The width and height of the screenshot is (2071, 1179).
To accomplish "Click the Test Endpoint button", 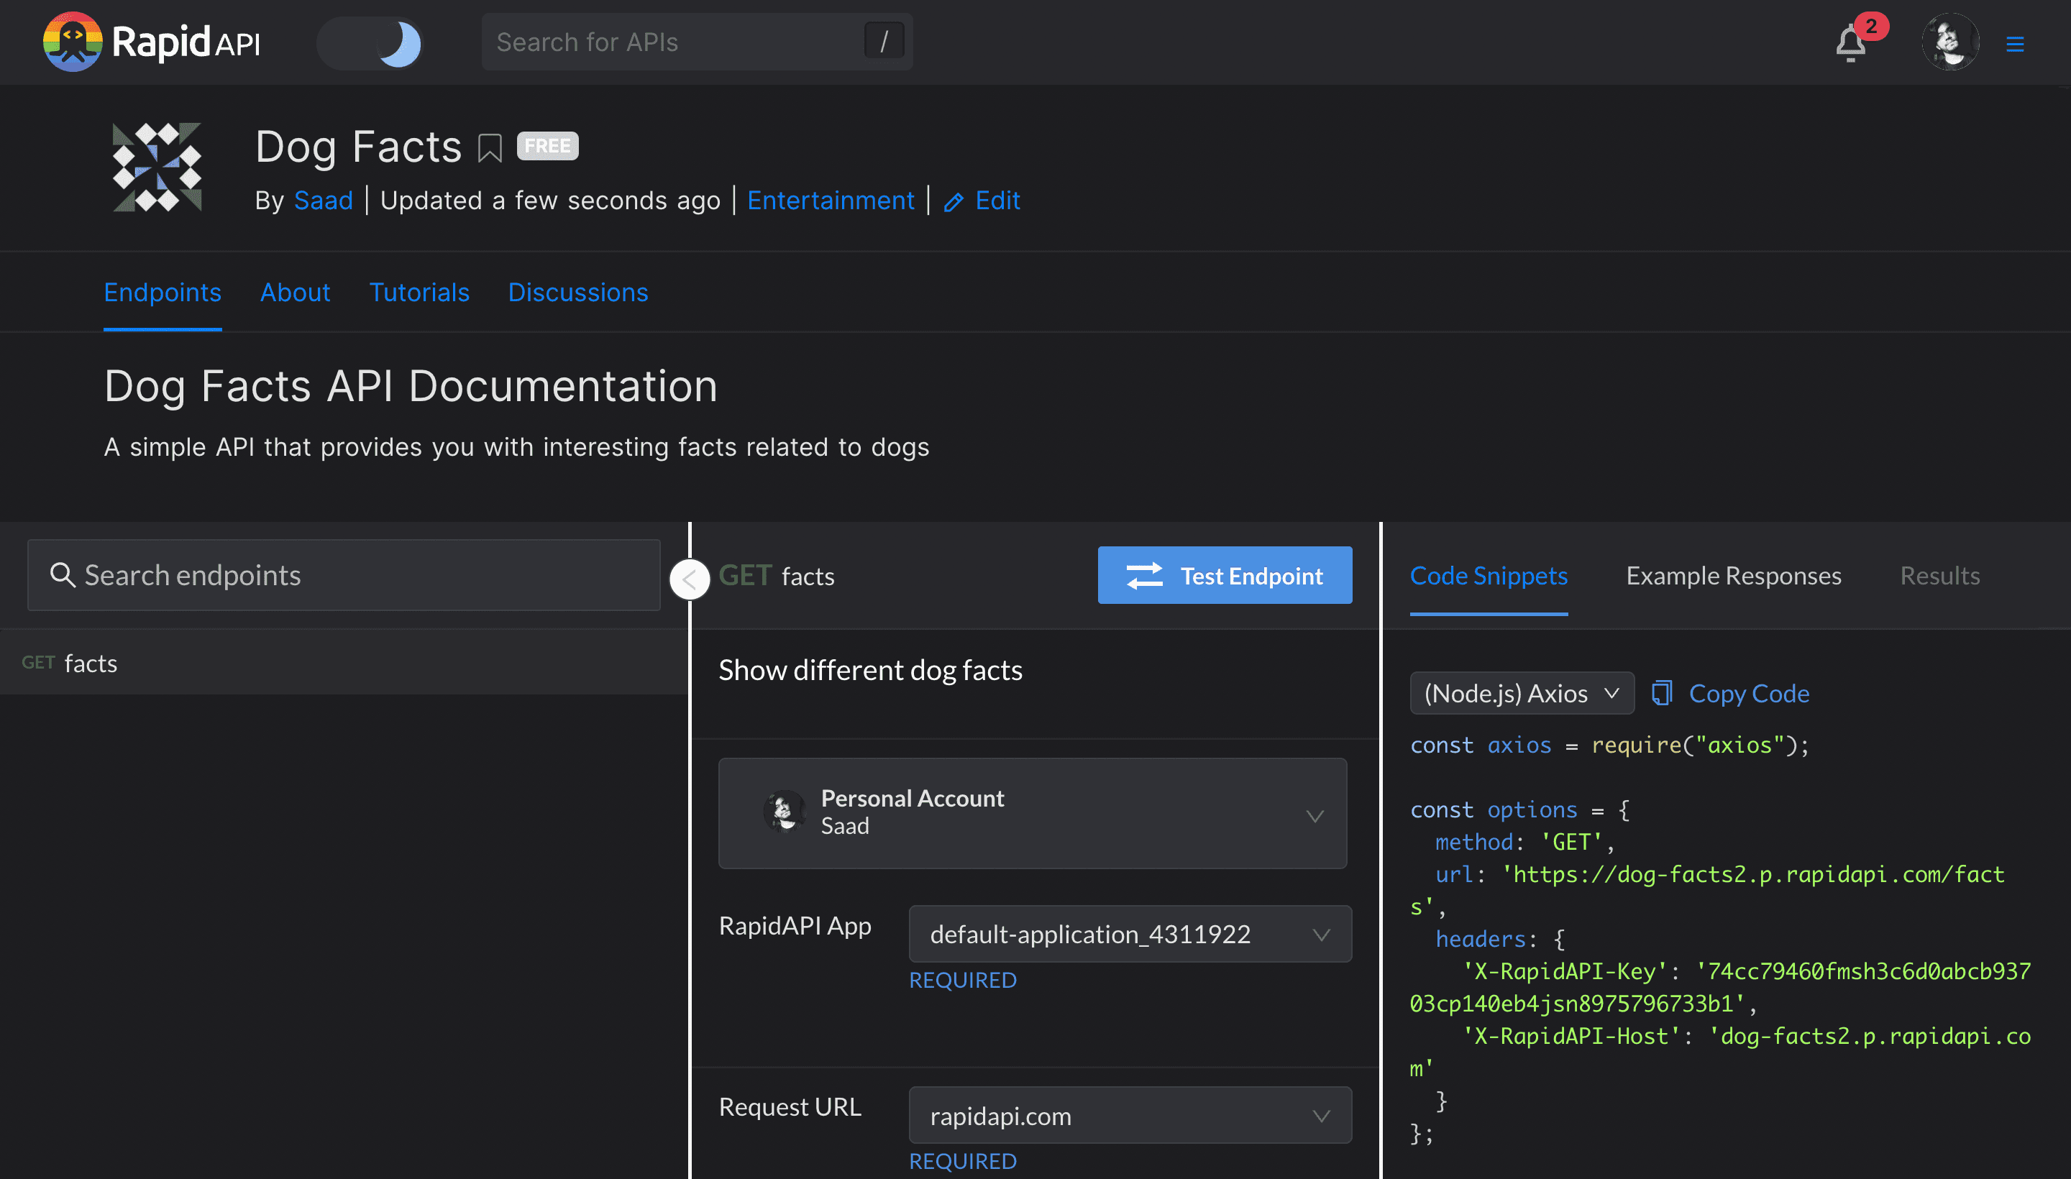I will coord(1225,575).
